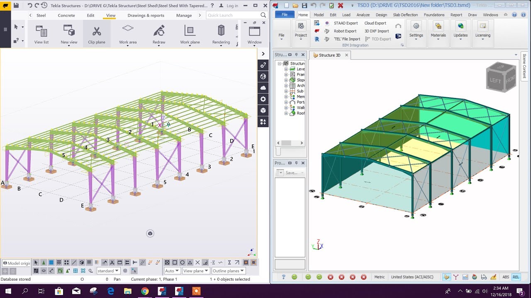The height and width of the screenshot is (298, 531).
Task: Click the 3D cube icon in Tekla side pane
Action: [x=263, y=110]
